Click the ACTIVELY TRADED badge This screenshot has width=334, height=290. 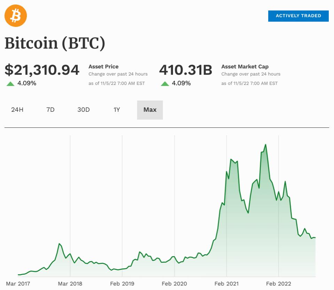pyautogui.click(x=298, y=16)
